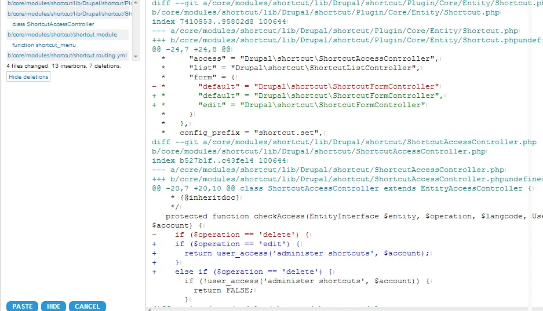Click the '4 files changed' summary text

(64, 65)
